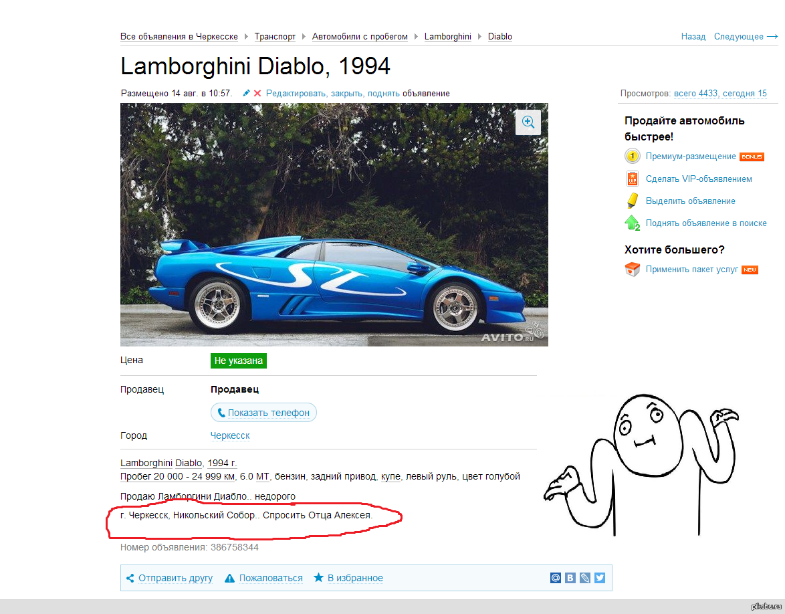The image size is (785, 614).
Task: Click the МТ transmission link
Action: 262,476
